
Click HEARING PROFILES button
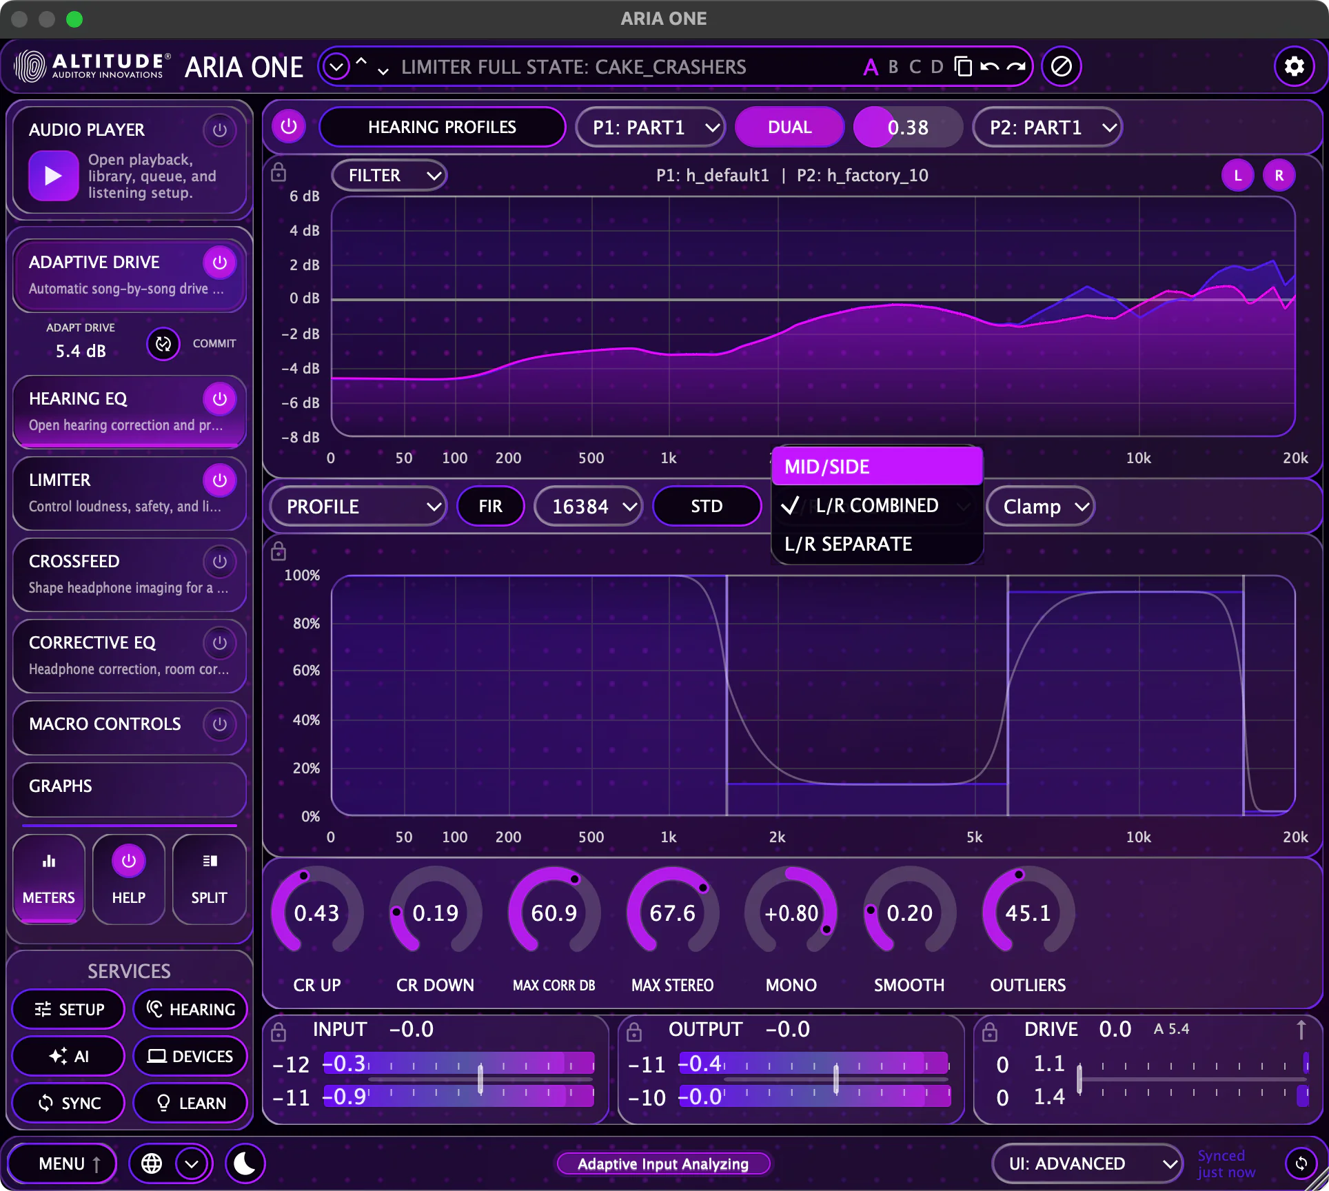coord(443,127)
